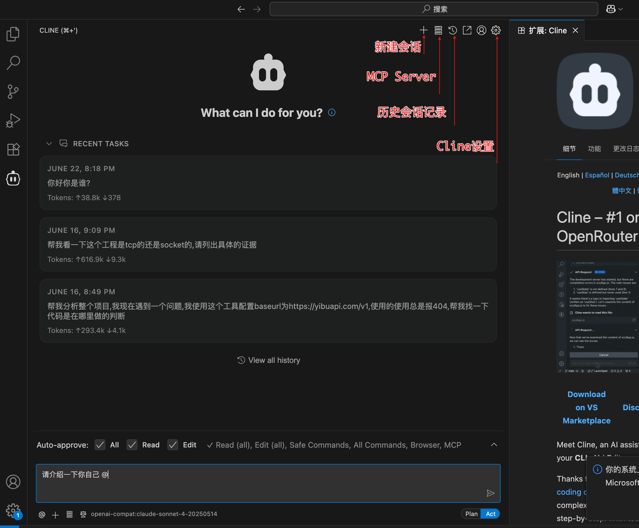Toggle the Read auto-approve checkbox
639x528 pixels.
click(132, 445)
